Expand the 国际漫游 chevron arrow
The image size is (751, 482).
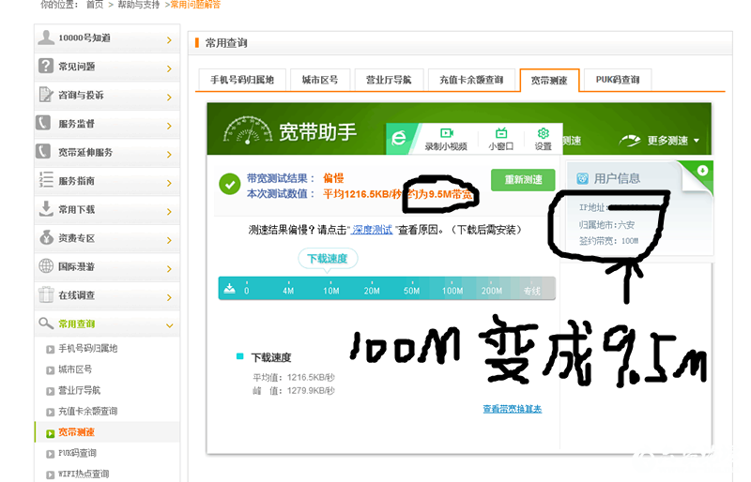[x=169, y=269]
